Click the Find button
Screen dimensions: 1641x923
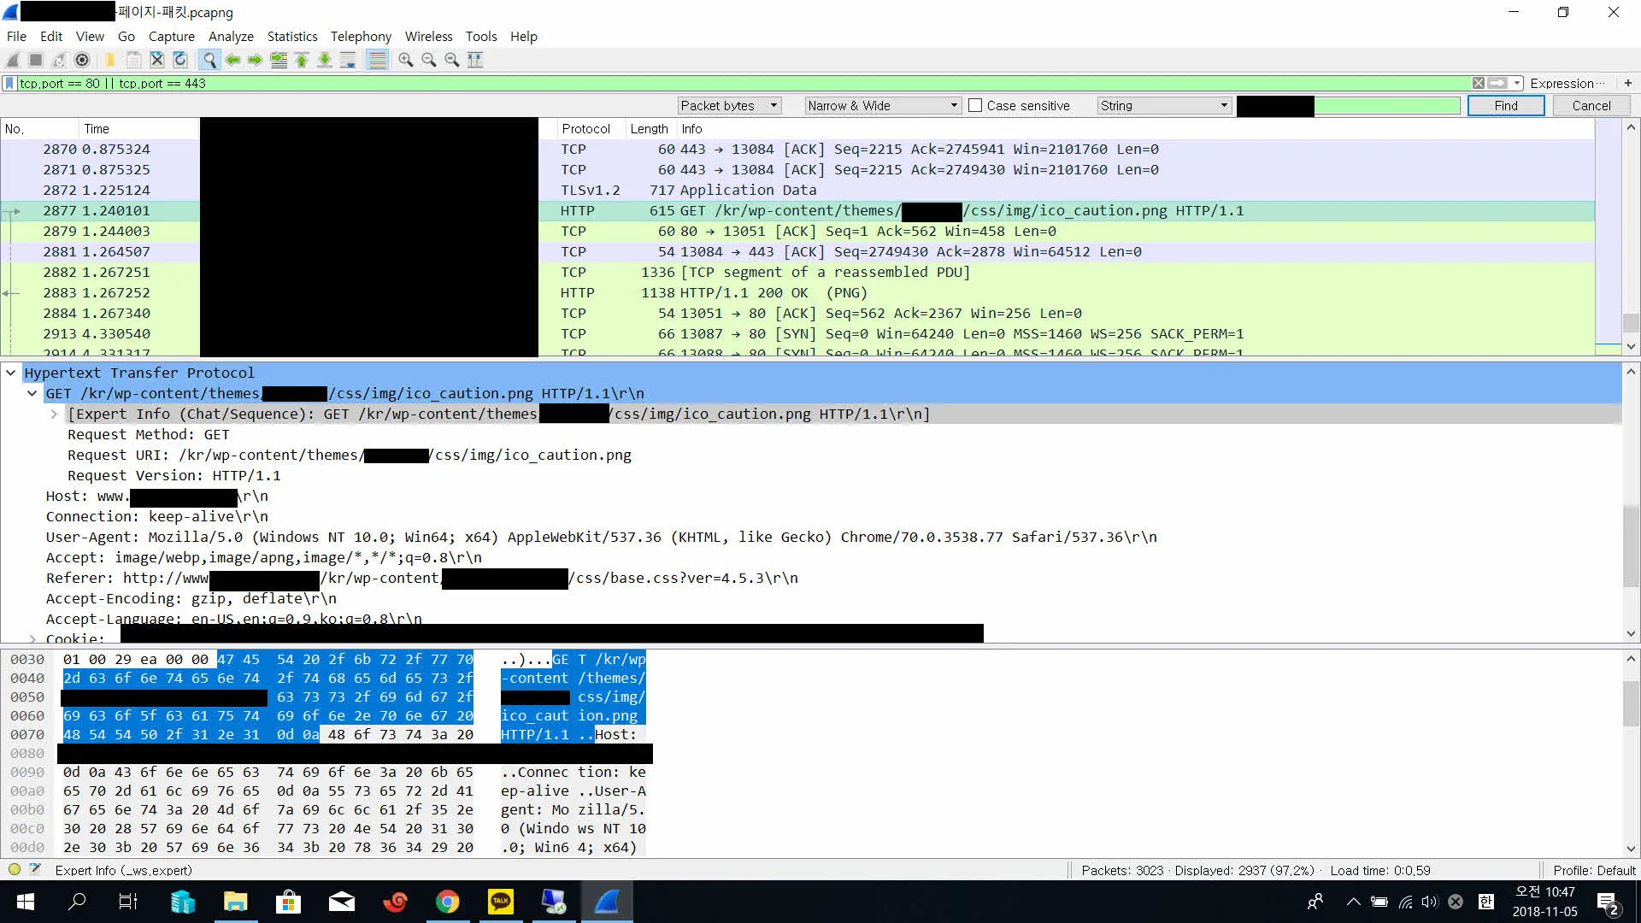pos(1505,106)
